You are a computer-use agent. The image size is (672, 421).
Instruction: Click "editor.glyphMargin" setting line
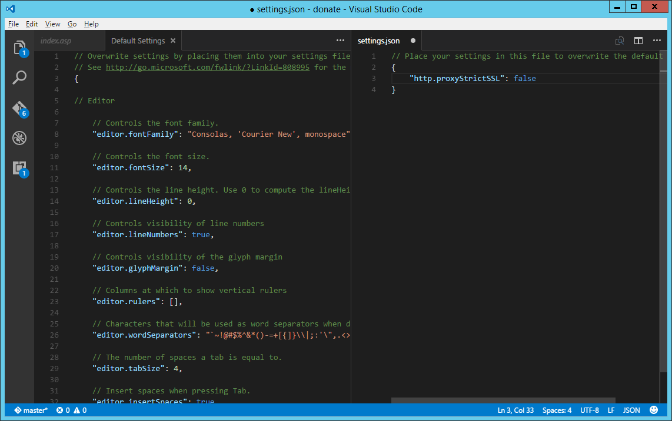(x=155, y=268)
